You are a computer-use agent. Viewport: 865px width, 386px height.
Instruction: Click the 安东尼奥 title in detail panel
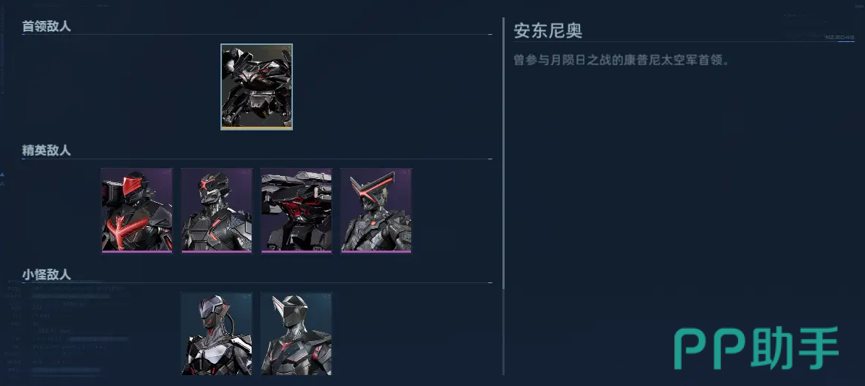point(548,30)
